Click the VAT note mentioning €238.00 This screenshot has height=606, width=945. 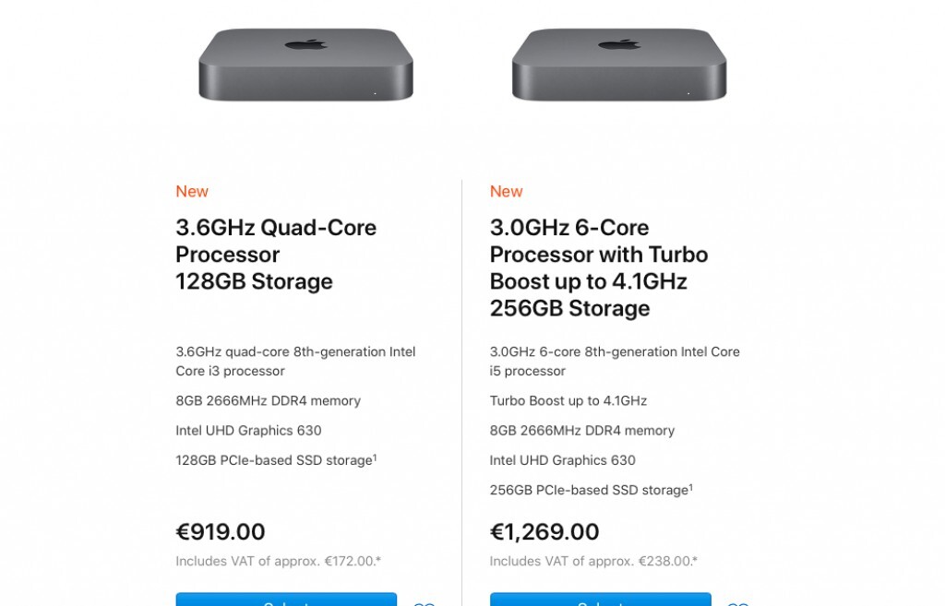click(593, 562)
